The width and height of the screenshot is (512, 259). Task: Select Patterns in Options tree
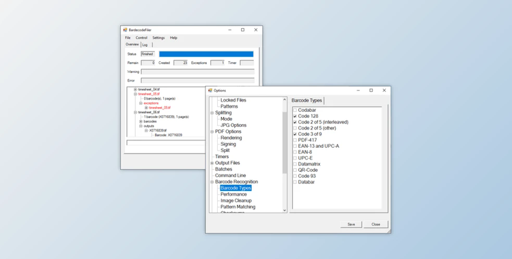pyautogui.click(x=229, y=106)
